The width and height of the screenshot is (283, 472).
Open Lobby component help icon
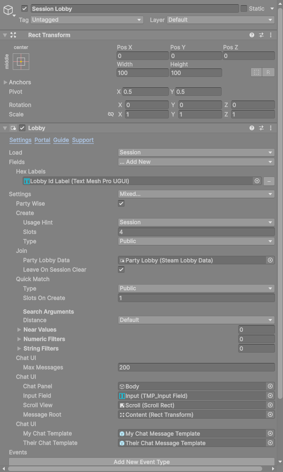pos(252,128)
